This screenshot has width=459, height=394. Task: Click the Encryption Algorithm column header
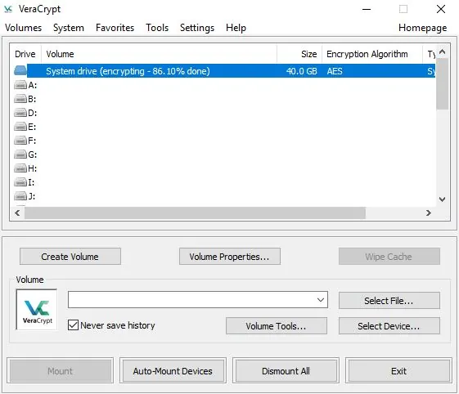tap(372, 54)
